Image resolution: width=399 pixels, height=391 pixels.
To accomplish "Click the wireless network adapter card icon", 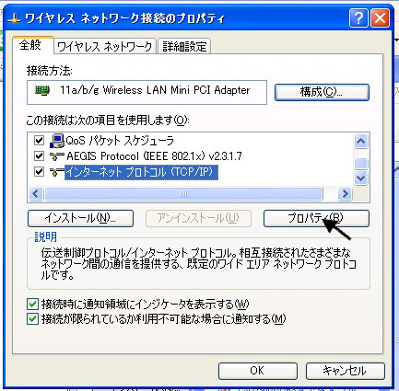I will pyautogui.click(x=42, y=90).
